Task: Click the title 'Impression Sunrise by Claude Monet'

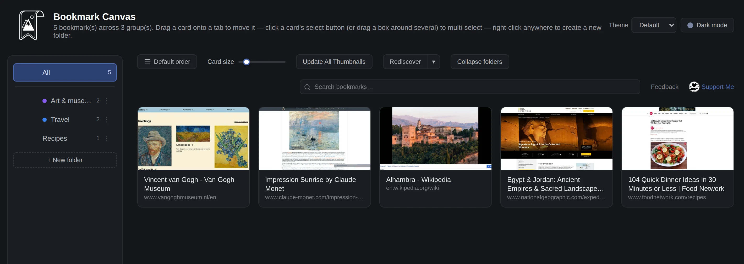Action: pyautogui.click(x=310, y=184)
